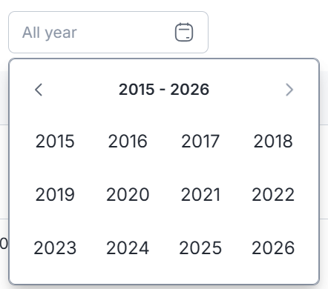Show years before 2015 using back arrow

coord(39,90)
